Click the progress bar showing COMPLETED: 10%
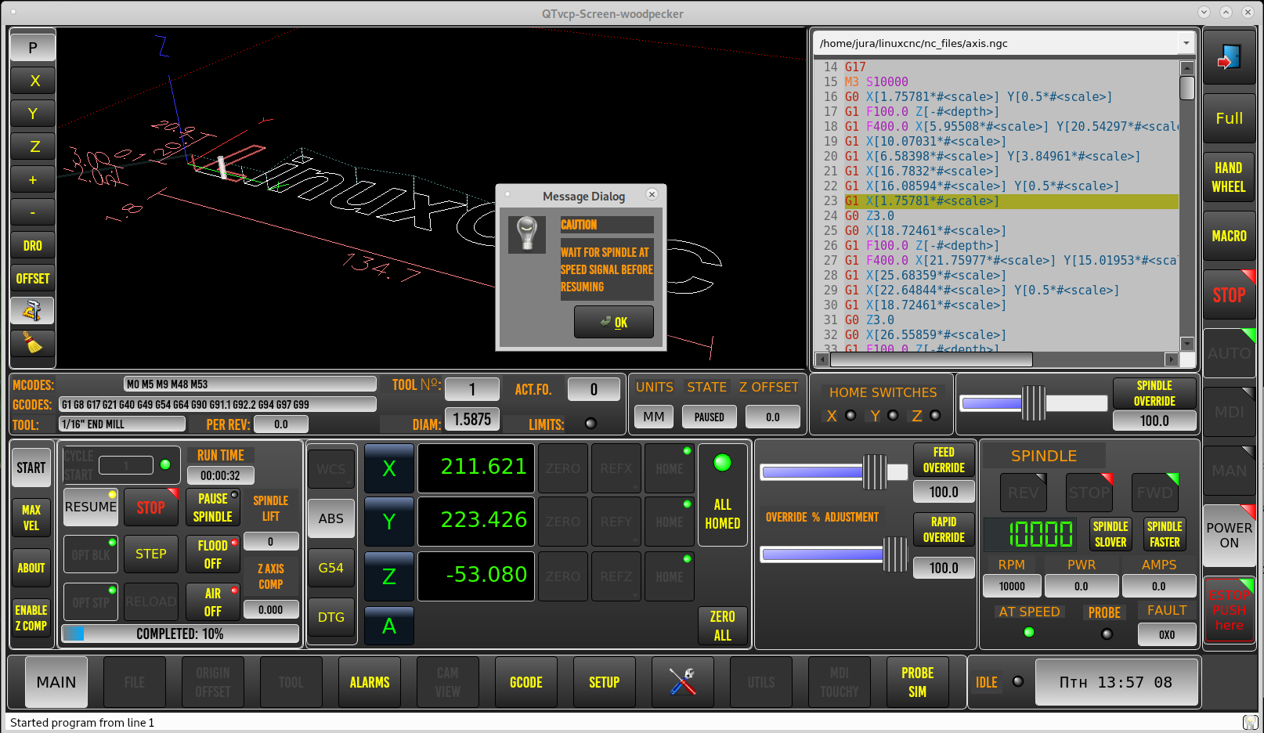1264x733 pixels. click(180, 634)
